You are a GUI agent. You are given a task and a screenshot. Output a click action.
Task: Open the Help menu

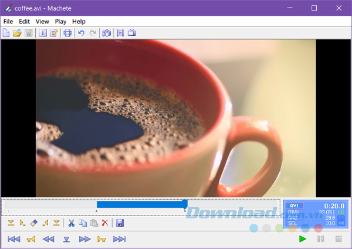(79, 21)
